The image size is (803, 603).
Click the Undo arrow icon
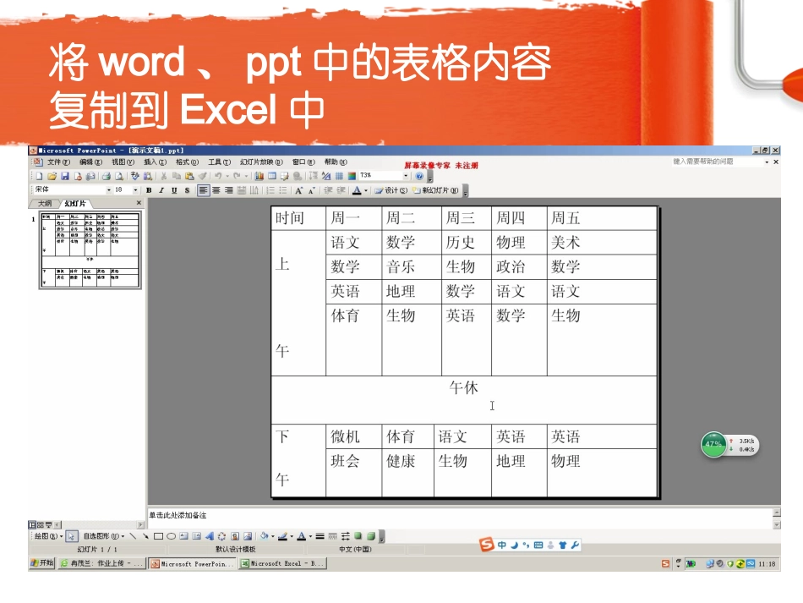(x=217, y=176)
